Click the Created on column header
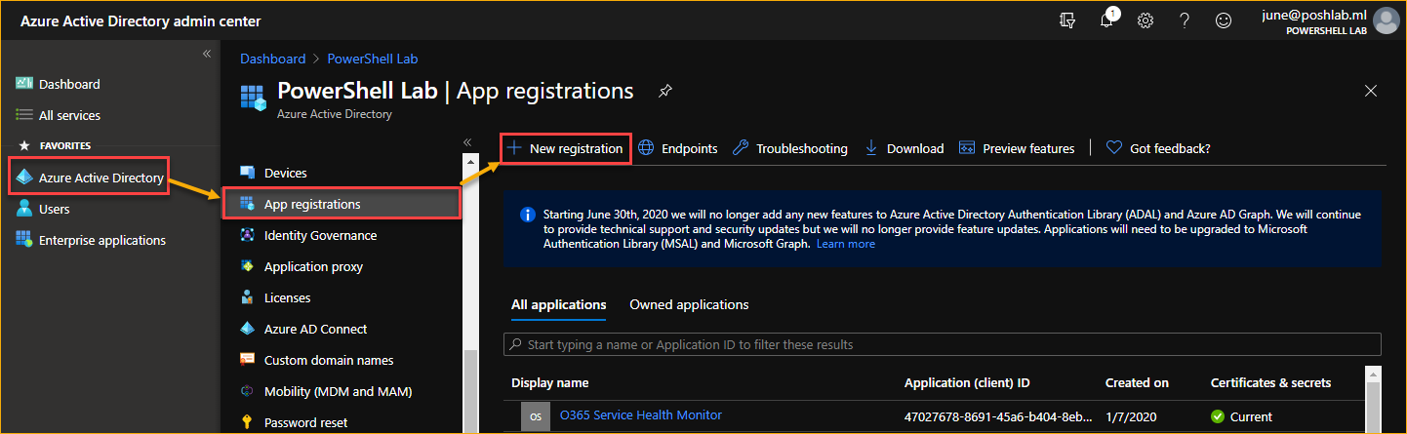The image size is (1407, 434). point(1137,382)
